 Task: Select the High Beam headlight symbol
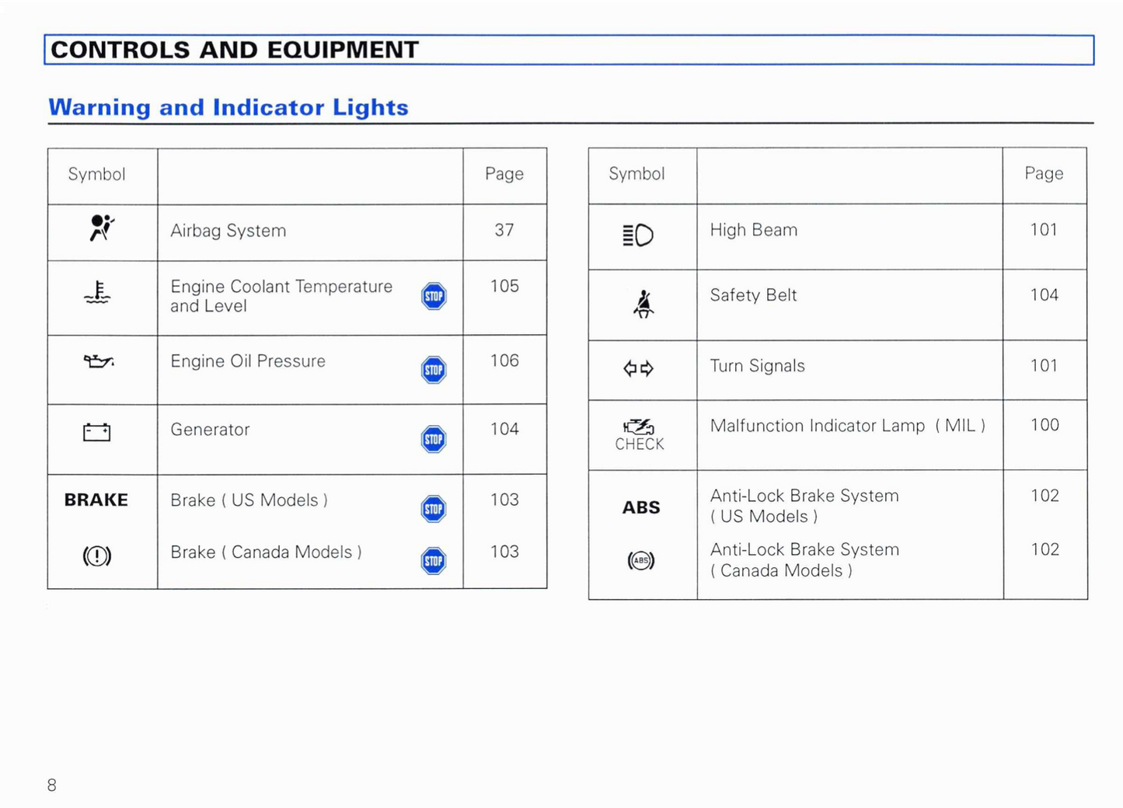coord(638,235)
